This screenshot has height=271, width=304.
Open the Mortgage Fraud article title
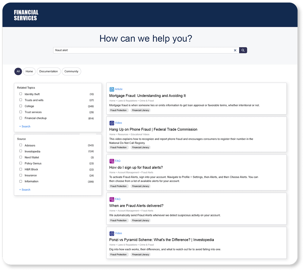[147, 96]
